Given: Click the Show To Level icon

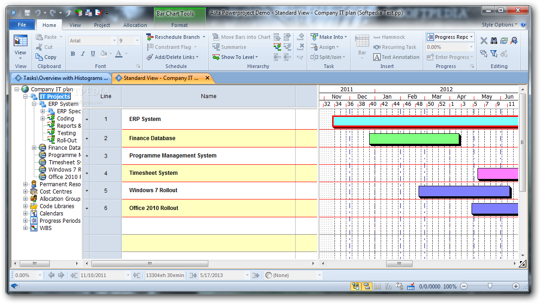Looking at the screenshot, I should [216, 57].
